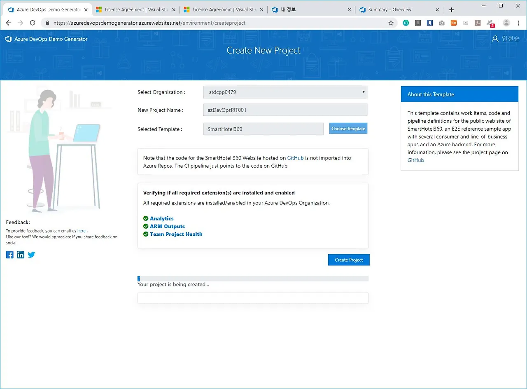
Task: Click the Create Project button
Action: [x=349, y=260]
